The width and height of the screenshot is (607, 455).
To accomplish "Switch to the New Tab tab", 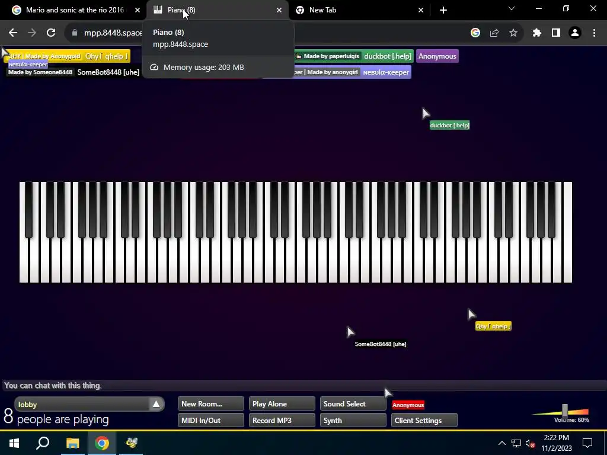I will point(359,10).
